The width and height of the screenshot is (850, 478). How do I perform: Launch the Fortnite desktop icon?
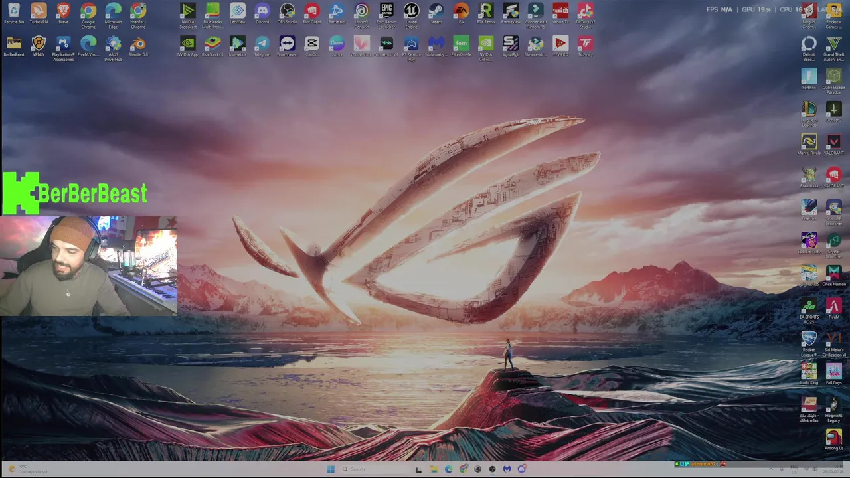pos(809,80)
